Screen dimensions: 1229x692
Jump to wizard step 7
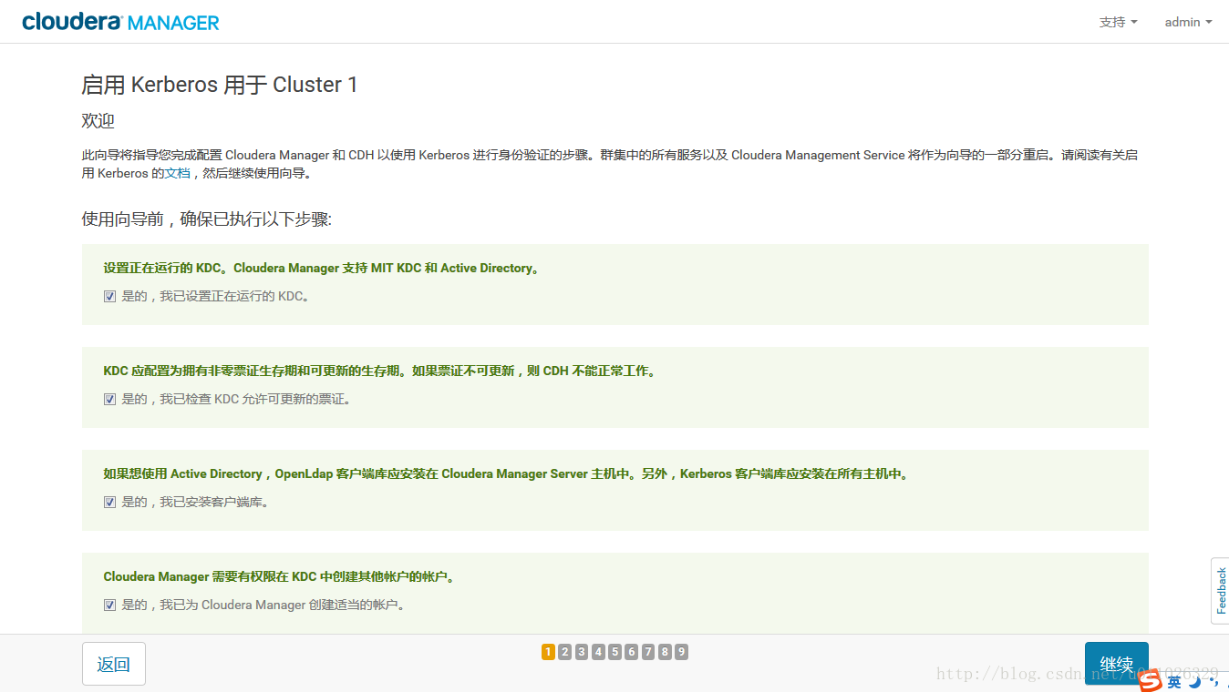click(648, 652)
